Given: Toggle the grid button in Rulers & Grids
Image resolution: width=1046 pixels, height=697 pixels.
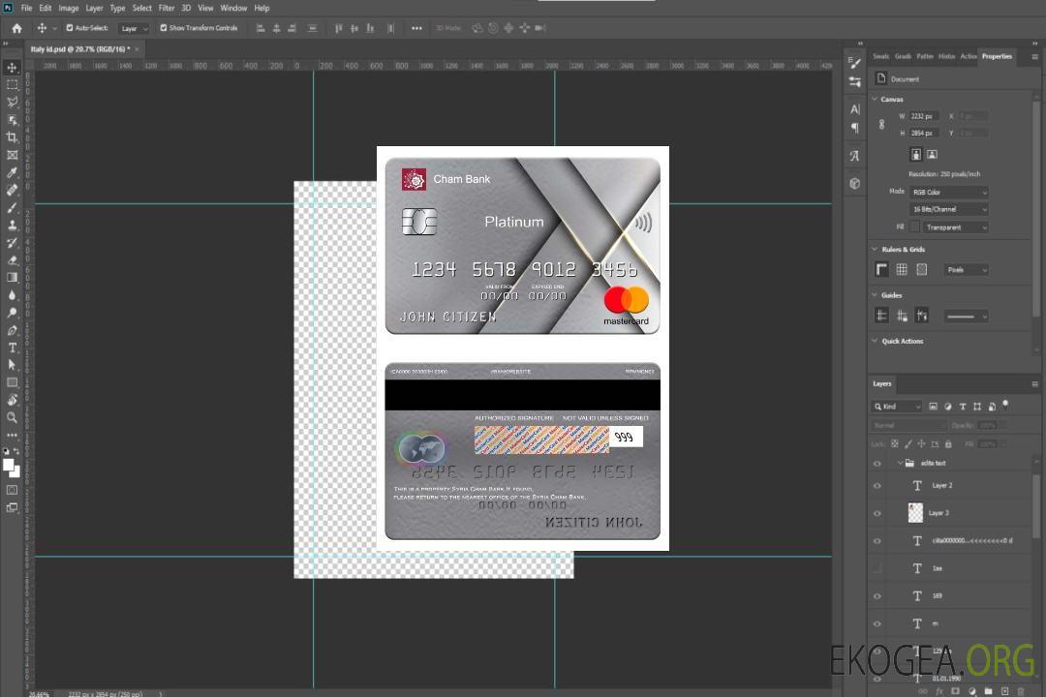Looking at the screenshot, I should point(902,269).
